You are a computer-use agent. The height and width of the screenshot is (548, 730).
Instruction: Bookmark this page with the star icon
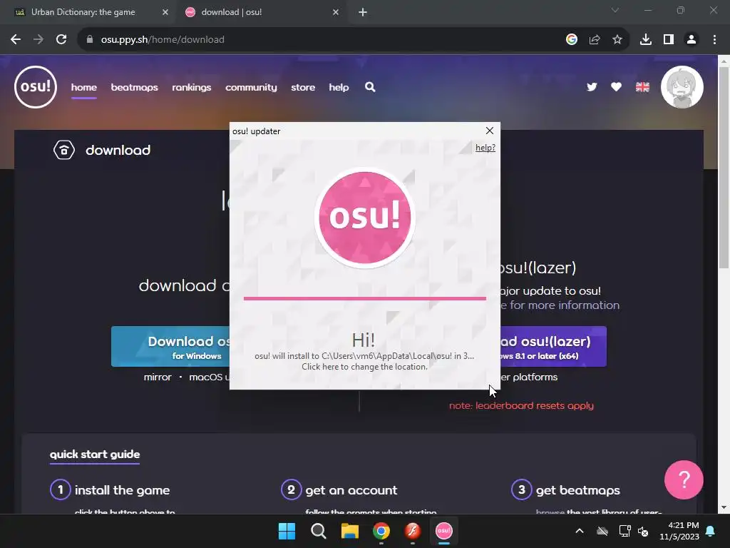point(617,40)
